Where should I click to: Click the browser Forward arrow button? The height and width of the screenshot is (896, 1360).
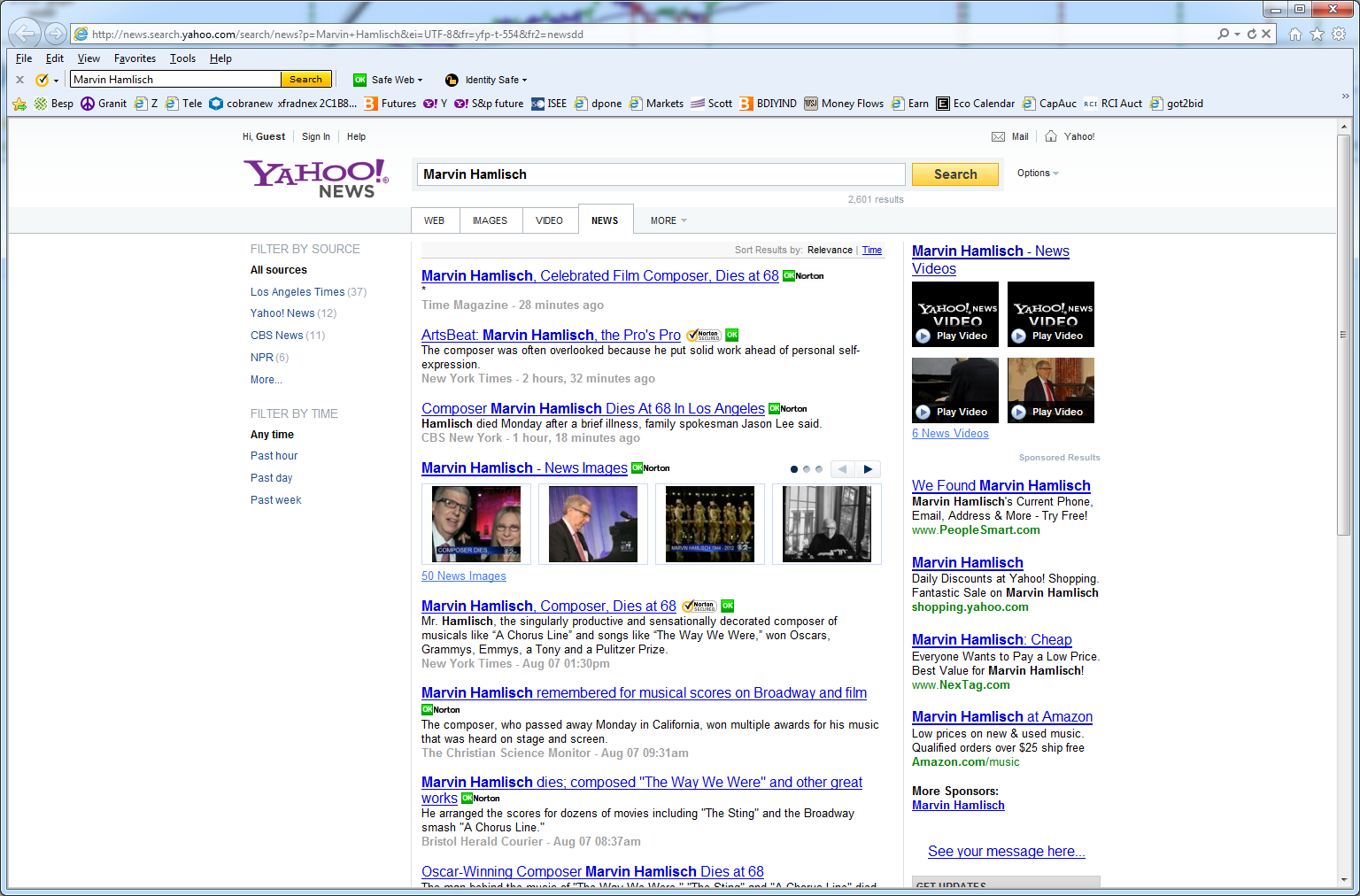[56, 34]
